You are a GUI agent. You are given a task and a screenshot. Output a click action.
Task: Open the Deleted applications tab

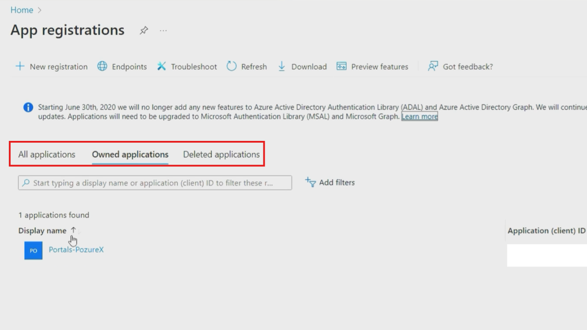click(x=222, y=154)
